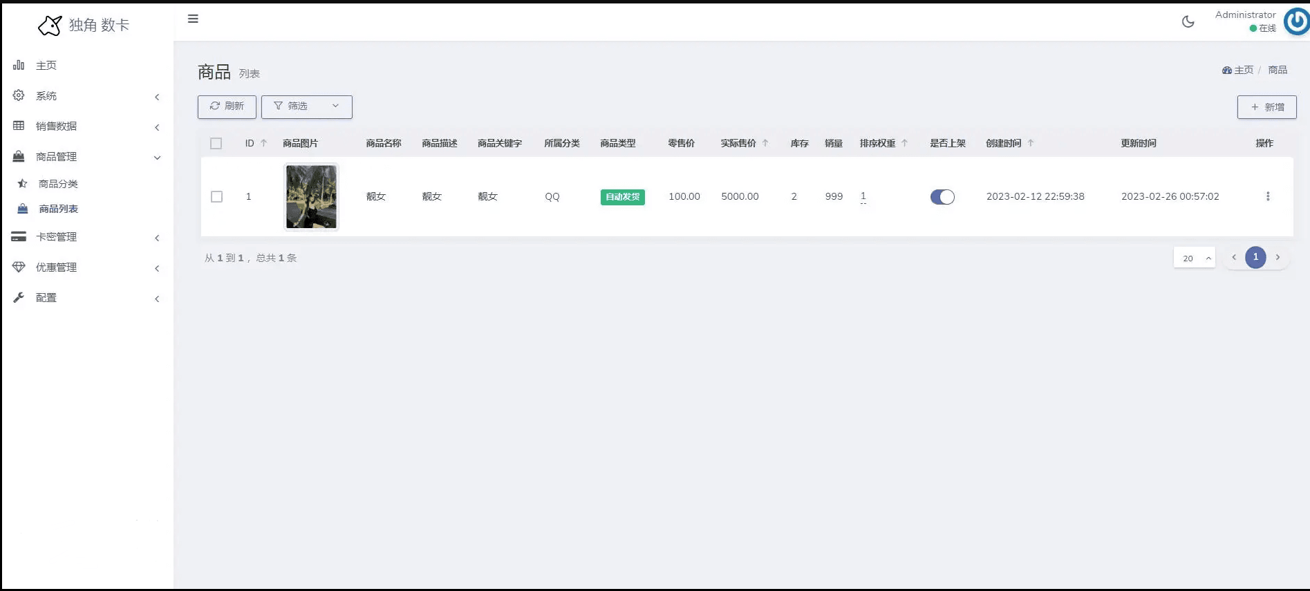Open the page size dropdown showing 20
The width and height of the screenshot is (1310, 591).
1194,258
